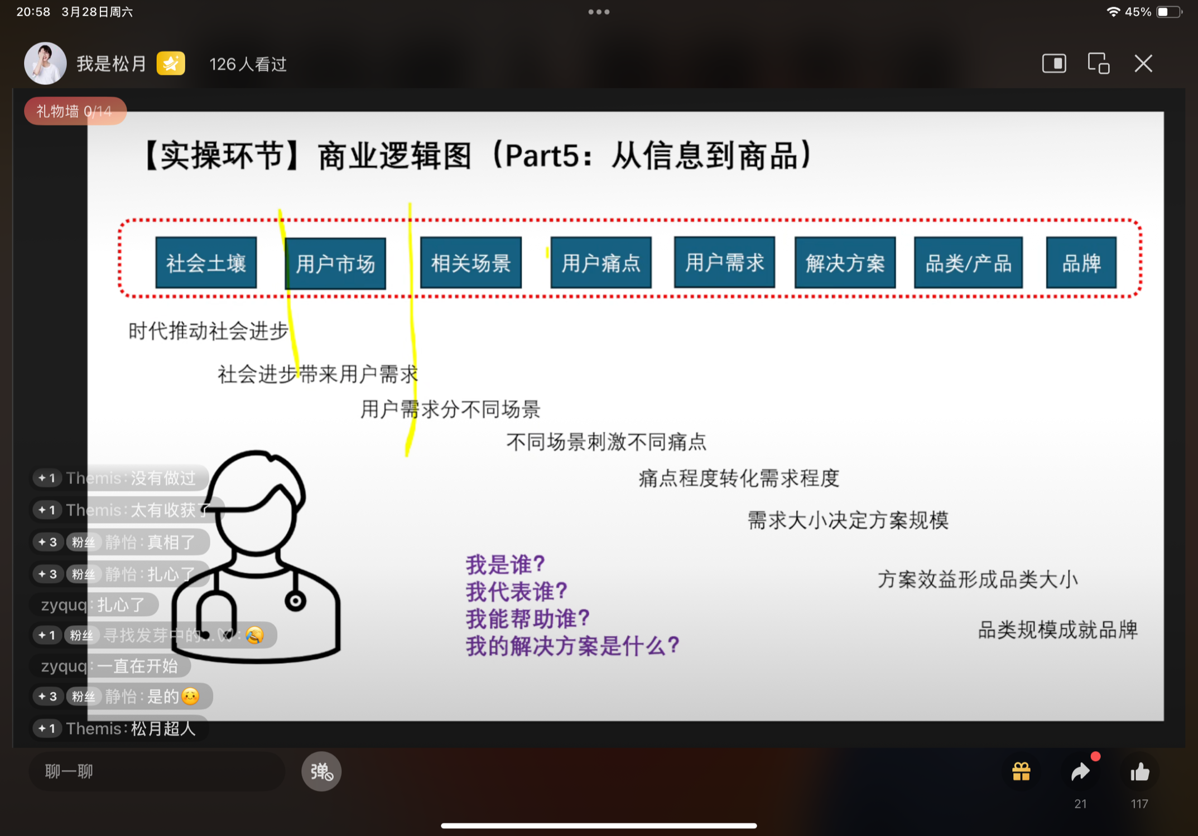Tap the yellow star follow badge
Viewport: 1198px width, 836px height.
click(x=171, y=64)
